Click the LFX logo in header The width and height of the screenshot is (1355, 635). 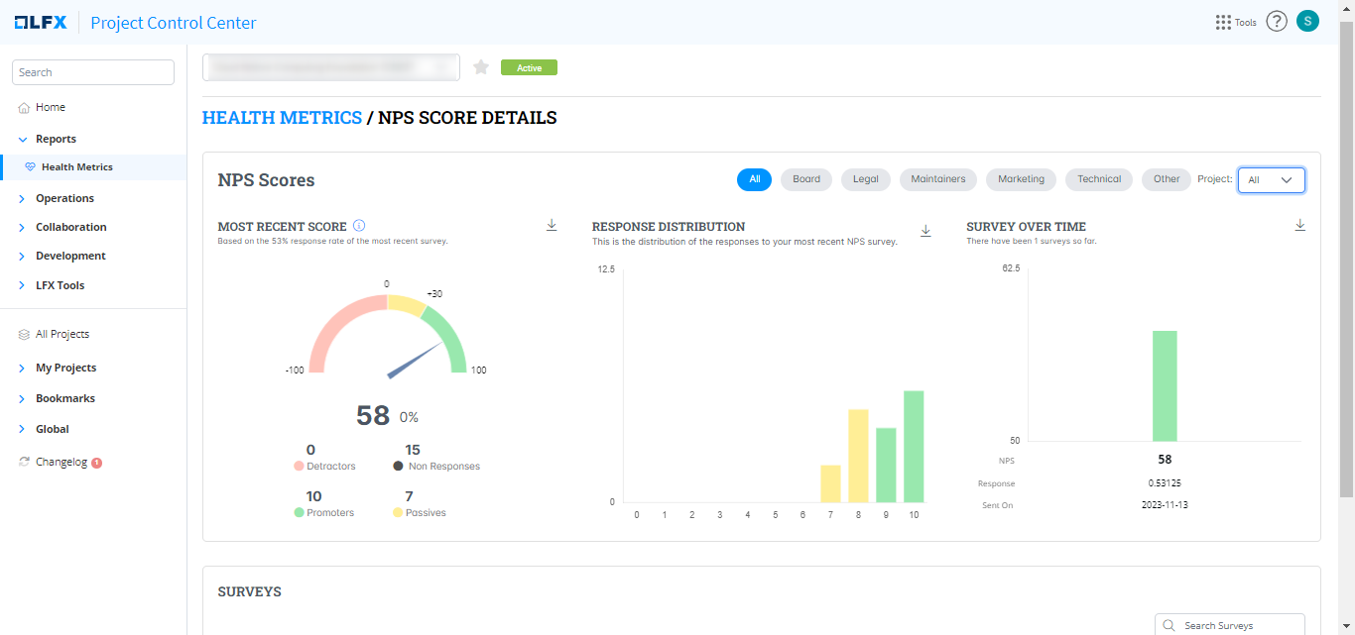[x=41, y=23]
